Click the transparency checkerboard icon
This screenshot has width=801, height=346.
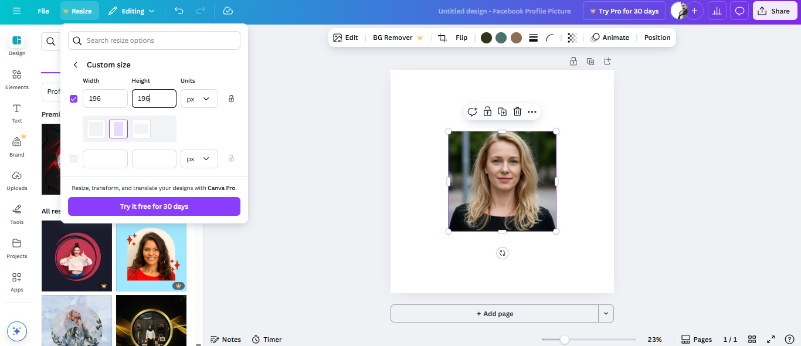click(x=572, y=38)
